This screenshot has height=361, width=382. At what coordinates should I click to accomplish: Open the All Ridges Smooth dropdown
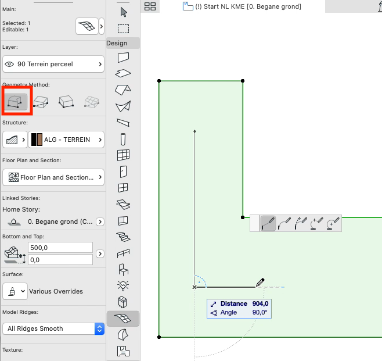53,329
